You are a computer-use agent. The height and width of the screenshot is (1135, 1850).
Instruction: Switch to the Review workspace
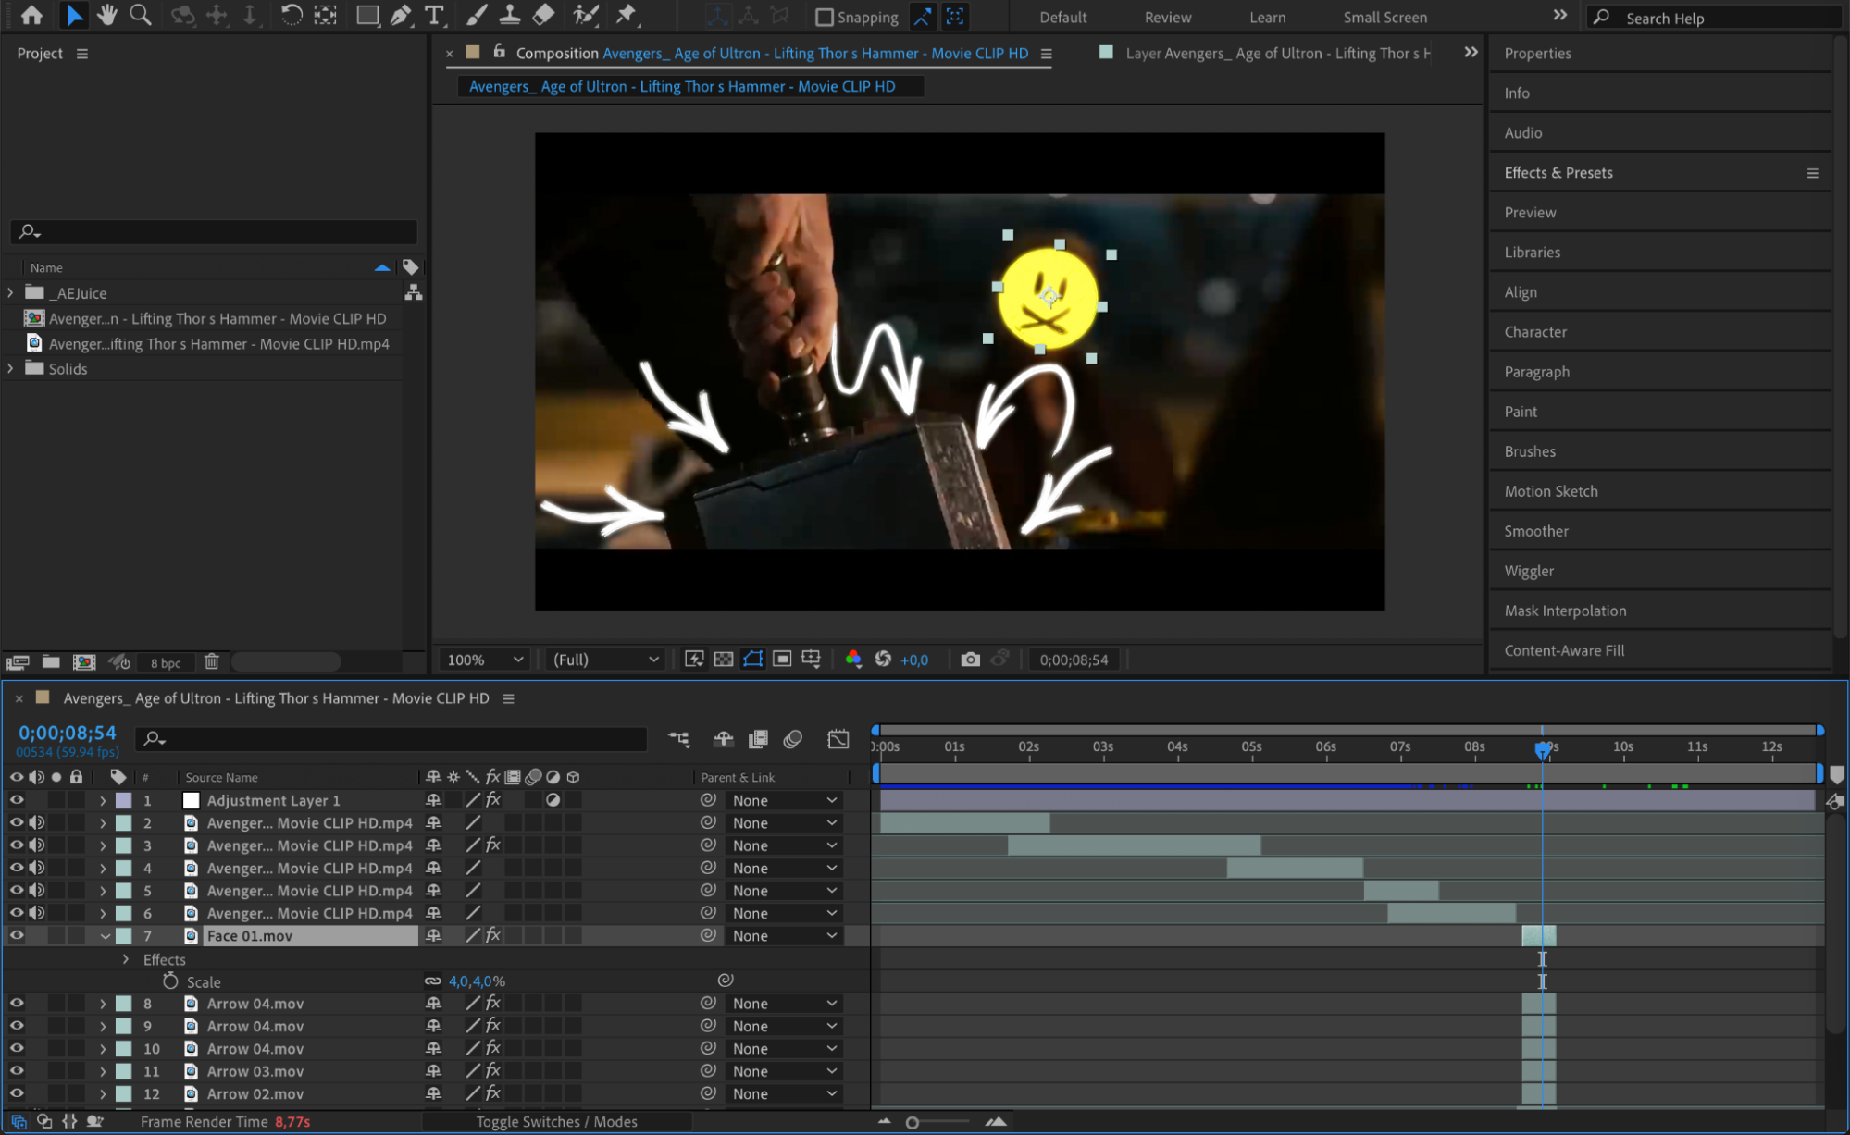pyautogui.click(x=1167, y=17)
